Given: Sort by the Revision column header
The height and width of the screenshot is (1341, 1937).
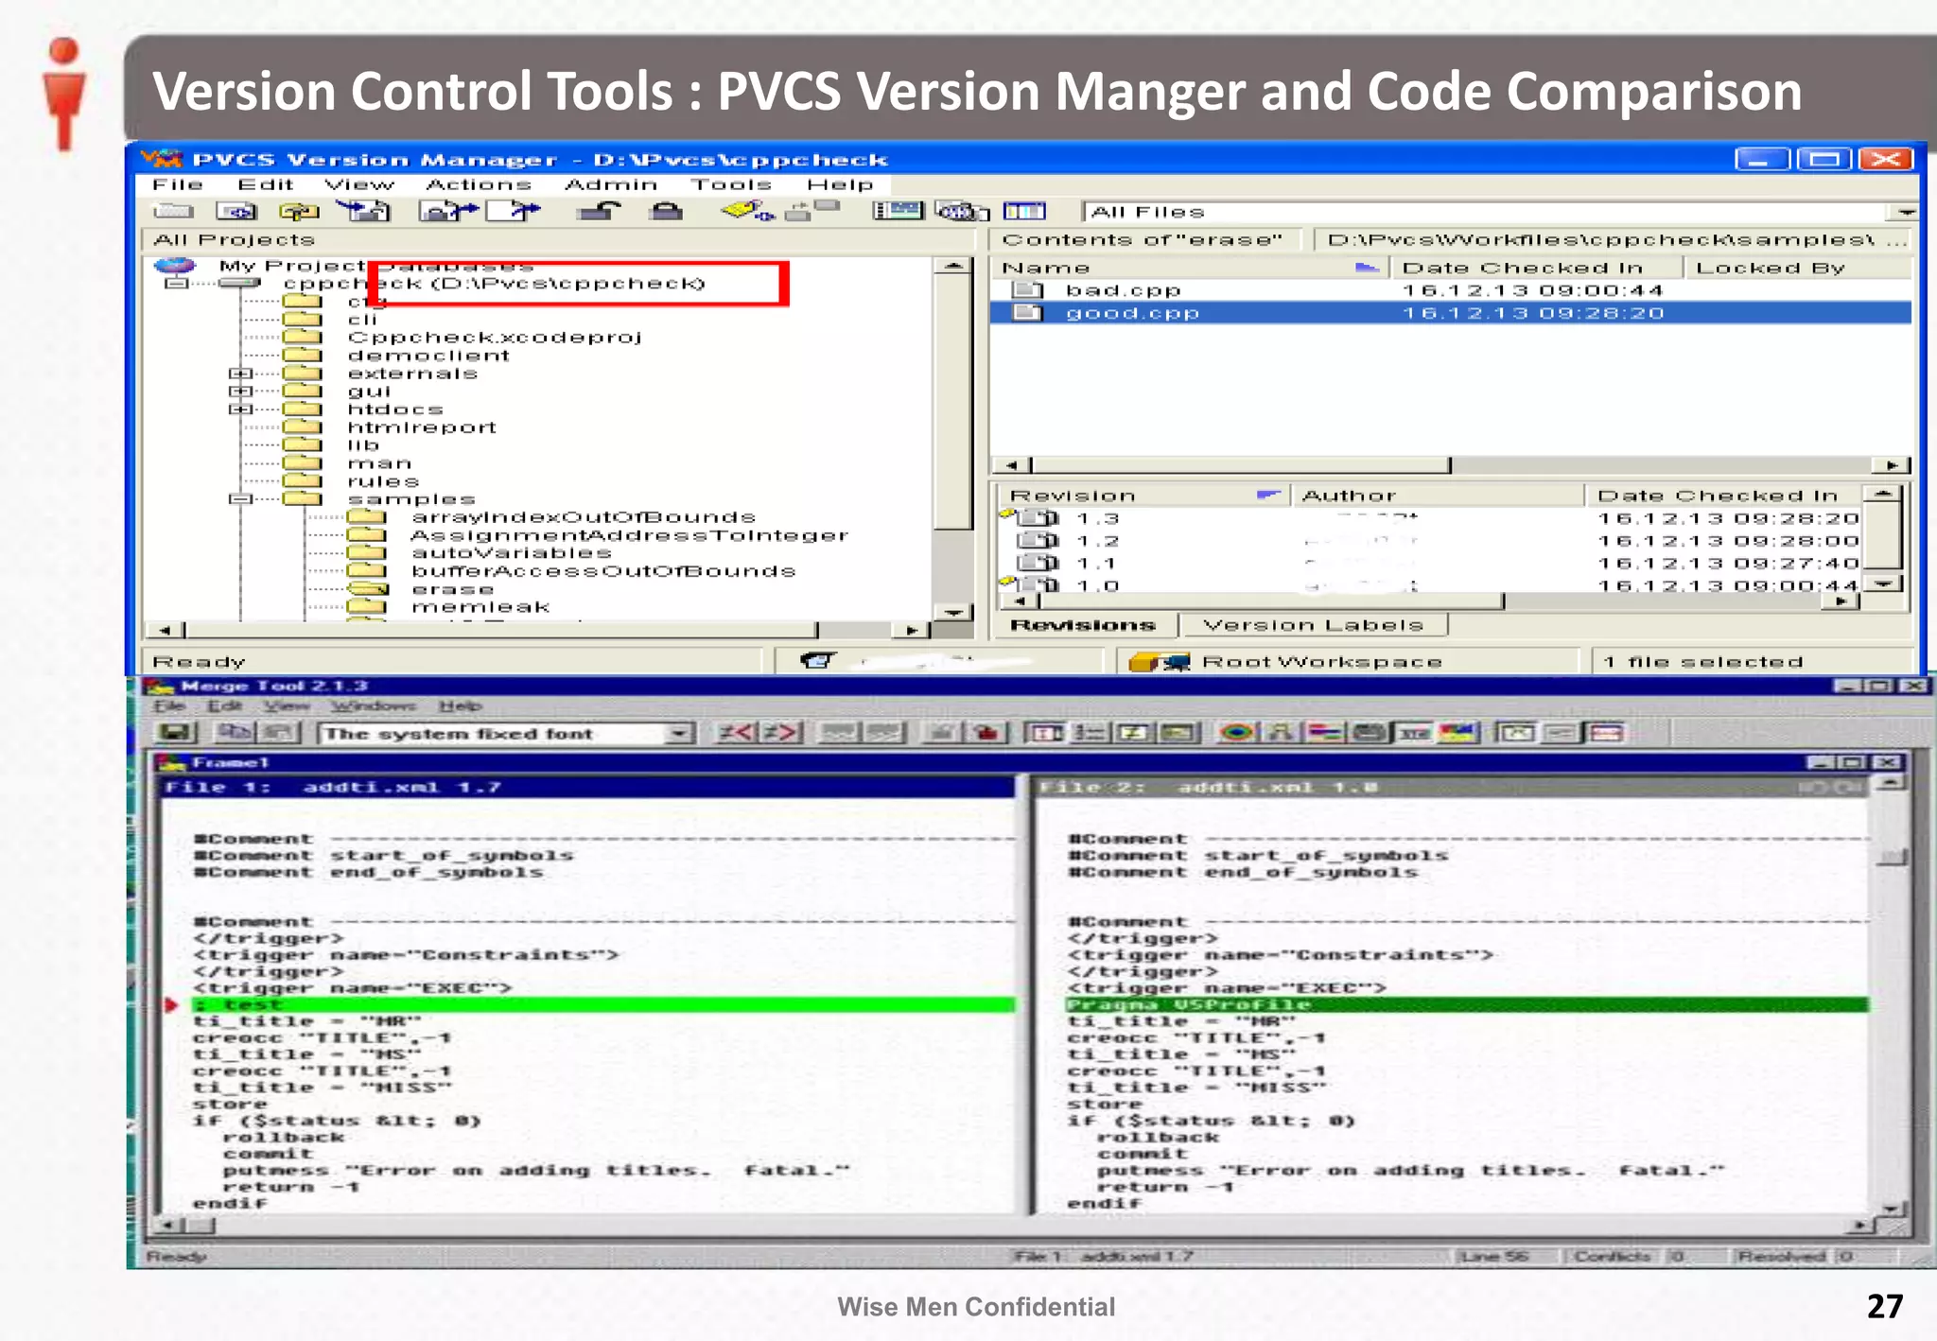Looking at the screenshot, I should pyautogui.click(x=1144, y=496).
